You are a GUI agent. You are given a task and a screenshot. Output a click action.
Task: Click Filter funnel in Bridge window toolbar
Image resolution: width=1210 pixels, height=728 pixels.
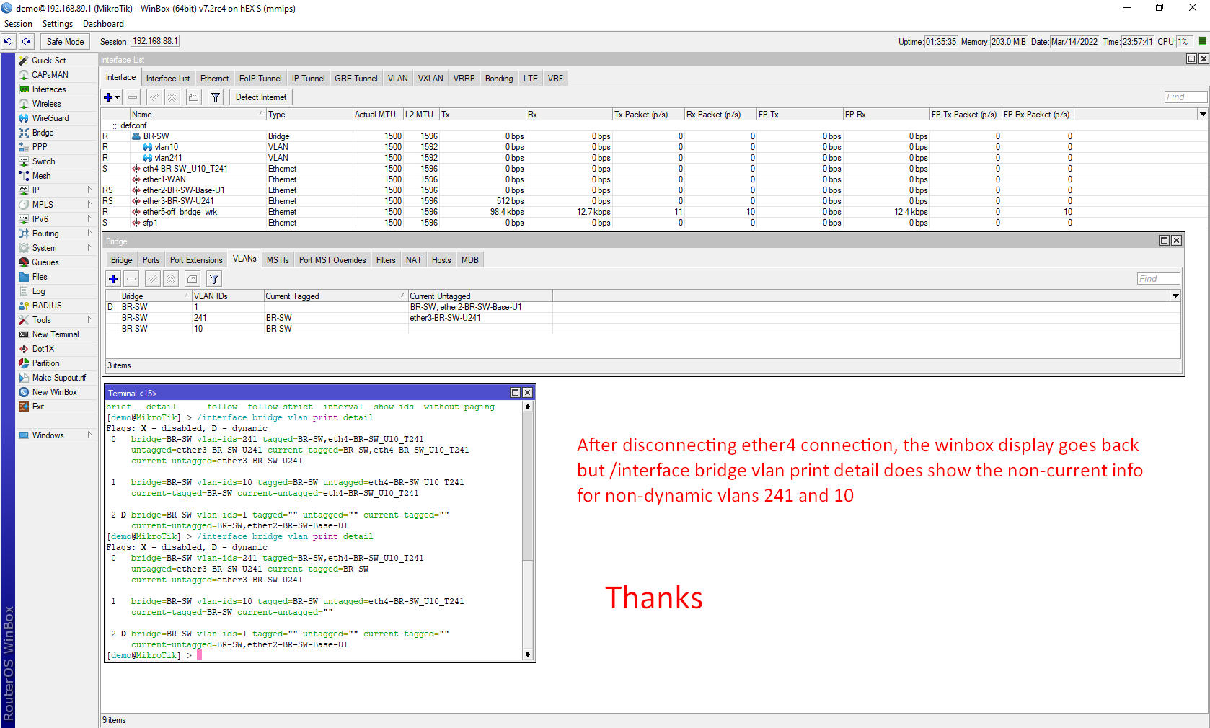213,279
